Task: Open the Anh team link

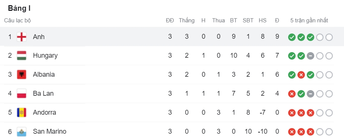Action: (39, 37)
